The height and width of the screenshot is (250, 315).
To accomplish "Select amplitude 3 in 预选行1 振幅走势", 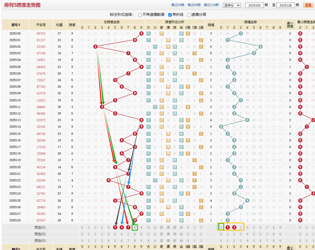I will pos(241,227).
